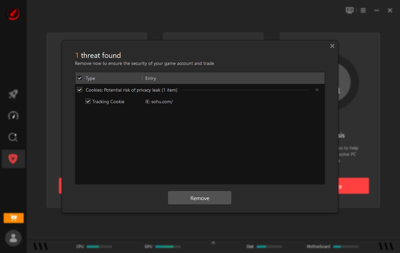The height and width of the screenshot is (253, 400).
Task: Click the Motherboard usage bar
Action: pos(346,247)
